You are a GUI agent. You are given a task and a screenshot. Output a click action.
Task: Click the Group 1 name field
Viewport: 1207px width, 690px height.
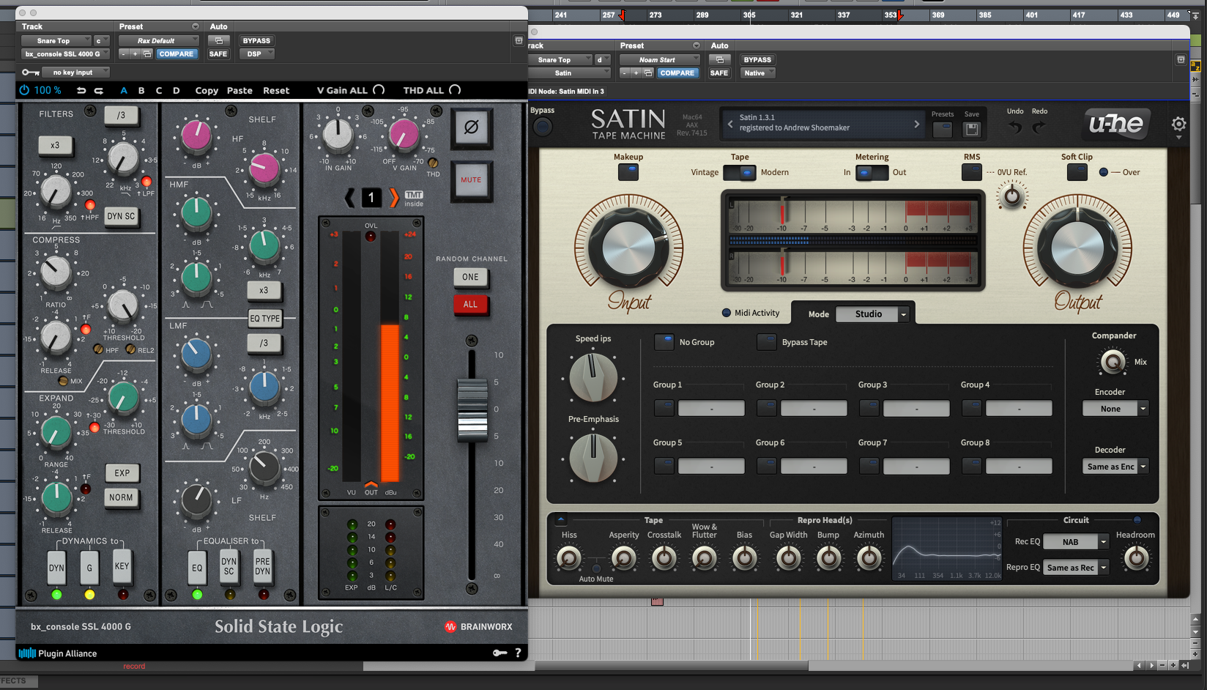coord(711,409)
